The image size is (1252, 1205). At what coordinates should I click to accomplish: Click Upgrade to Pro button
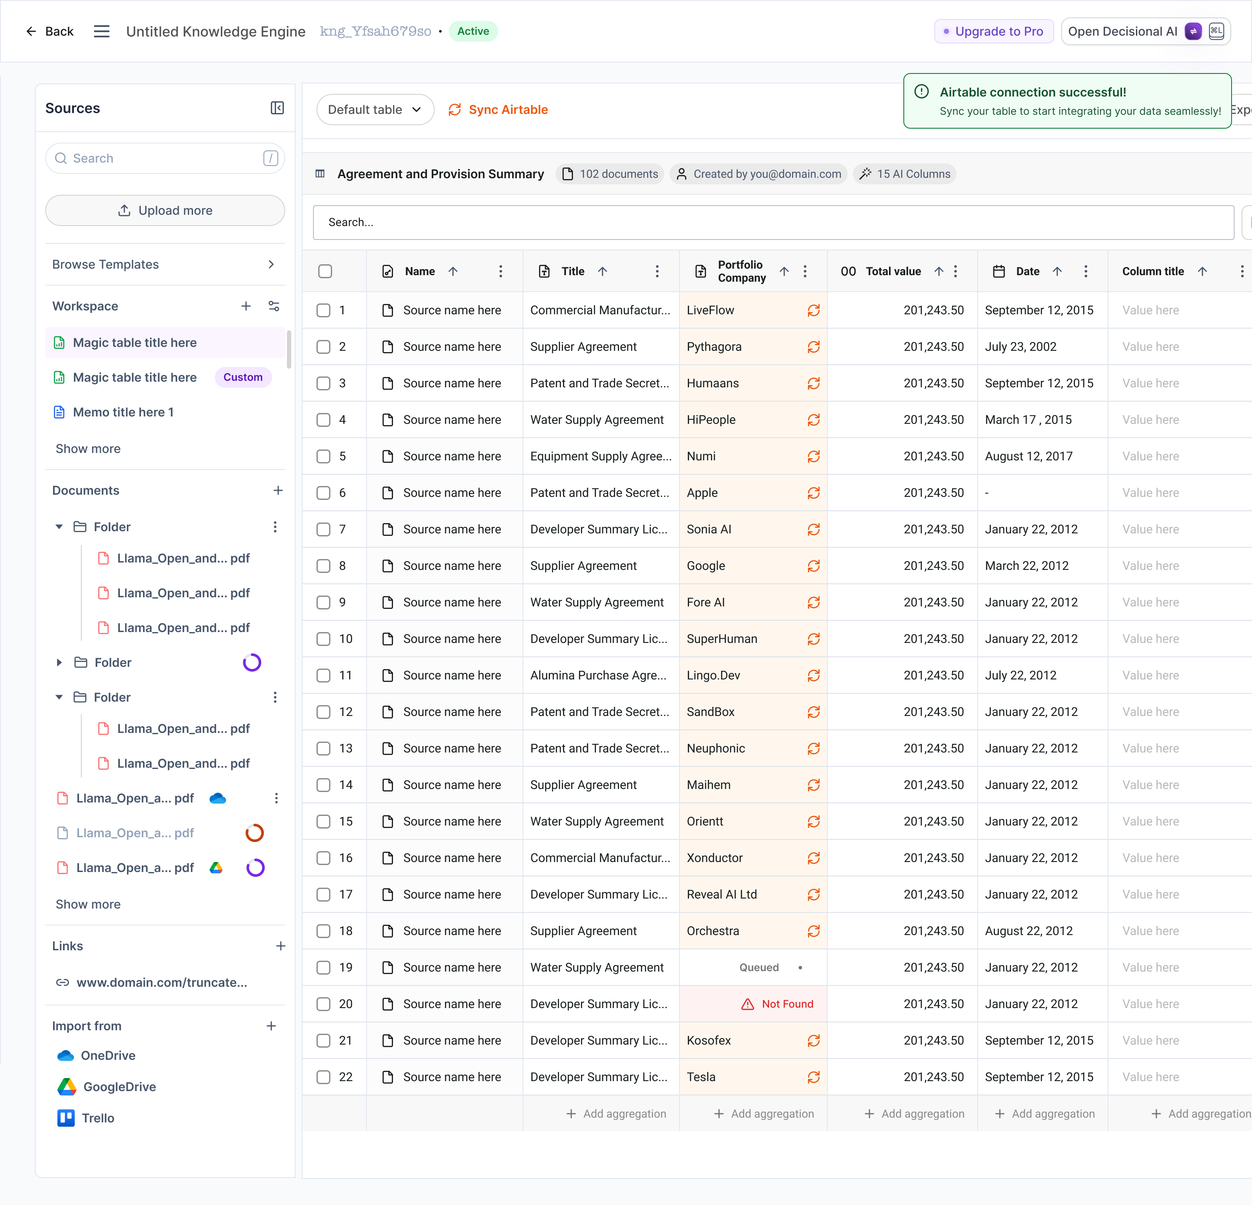[994, 31]
